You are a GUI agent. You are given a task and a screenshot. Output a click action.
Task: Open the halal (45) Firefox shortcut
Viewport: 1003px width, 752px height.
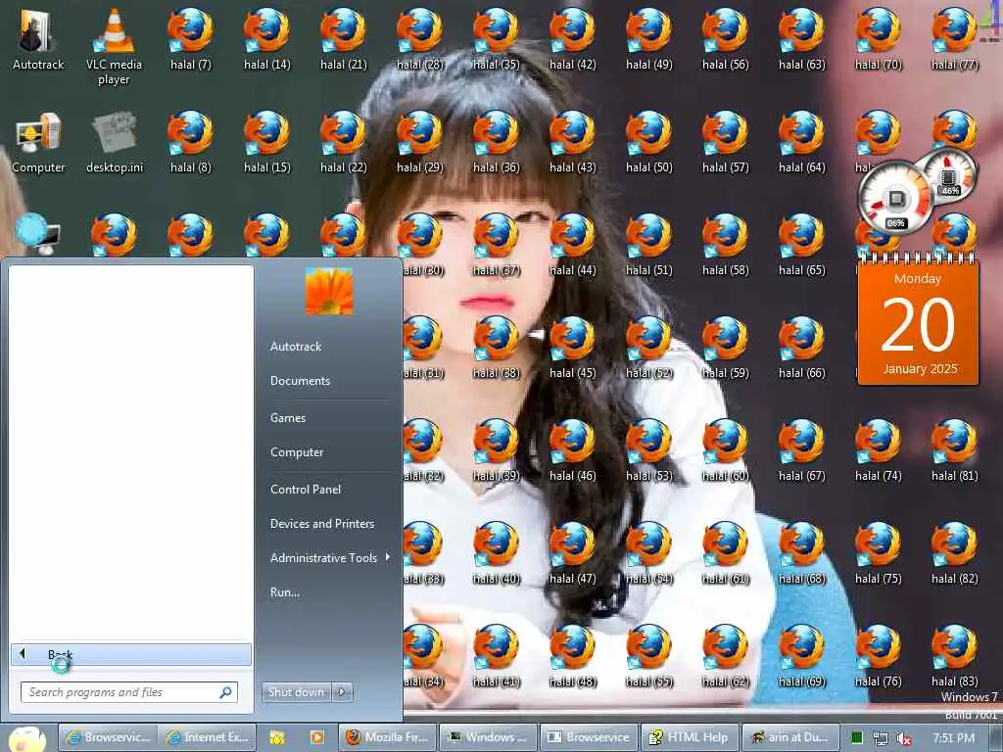pos(572,349)
